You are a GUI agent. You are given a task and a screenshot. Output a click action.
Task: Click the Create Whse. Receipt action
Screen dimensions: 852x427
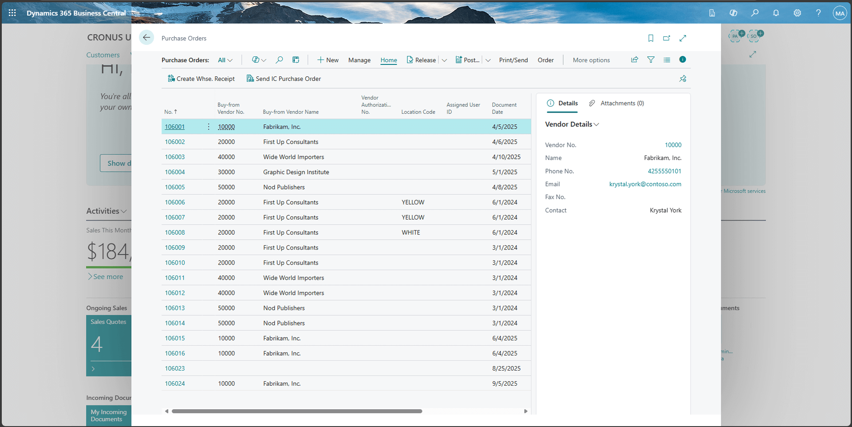(x=201, y=79)
